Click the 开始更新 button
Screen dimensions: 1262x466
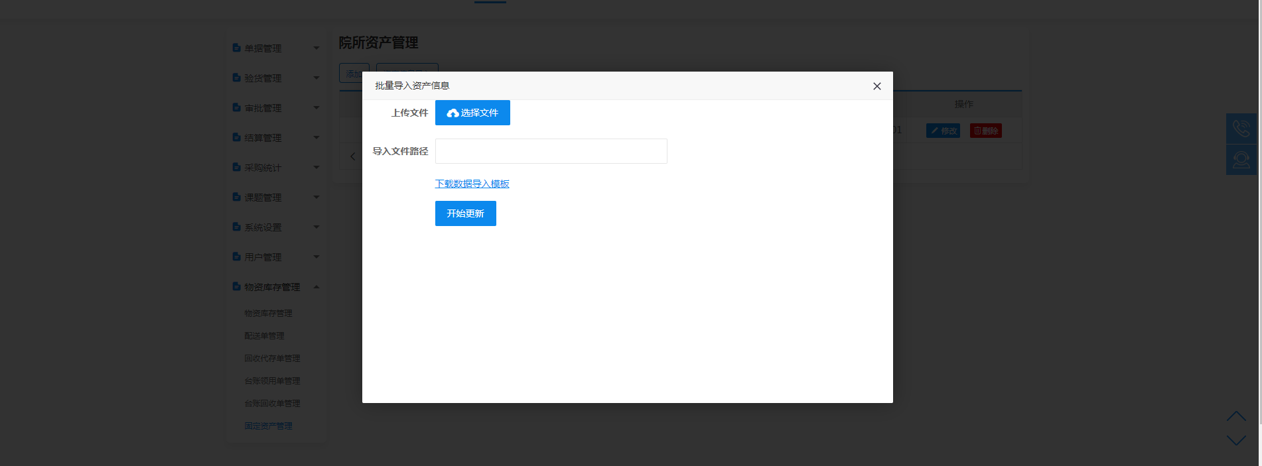(465, 213)
